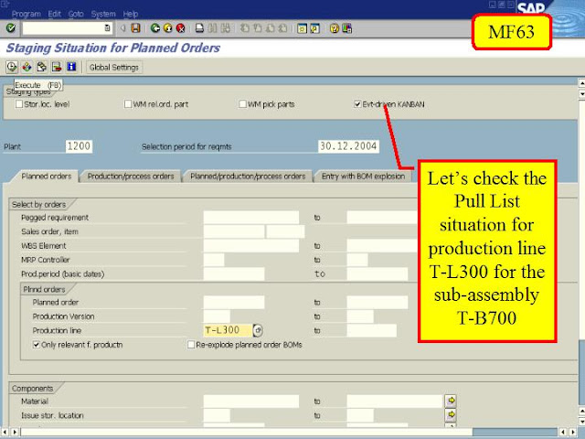The width and height of the screenshot is (585, 439).
Task: Check the WM rel.ord. part checkbox
Action: 128,103
